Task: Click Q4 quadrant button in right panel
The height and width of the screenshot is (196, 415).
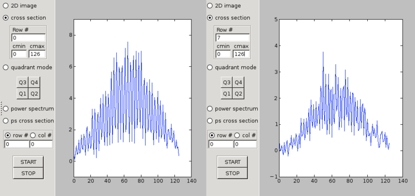Action: point(238,83)
